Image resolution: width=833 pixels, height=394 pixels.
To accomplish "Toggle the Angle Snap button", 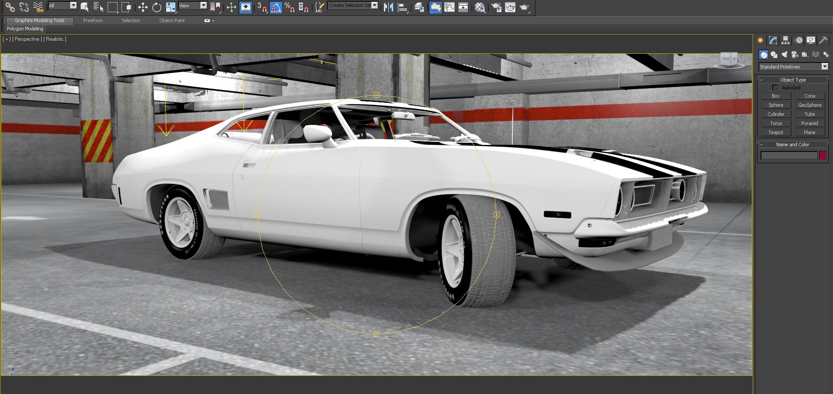I will [276, 7].
